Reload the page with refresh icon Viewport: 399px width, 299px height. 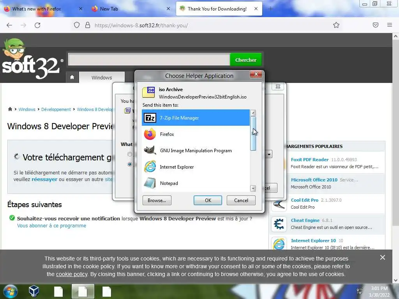click(x=37, y=25)
